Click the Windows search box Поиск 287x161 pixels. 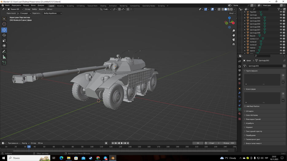click(x=29, y=158)
